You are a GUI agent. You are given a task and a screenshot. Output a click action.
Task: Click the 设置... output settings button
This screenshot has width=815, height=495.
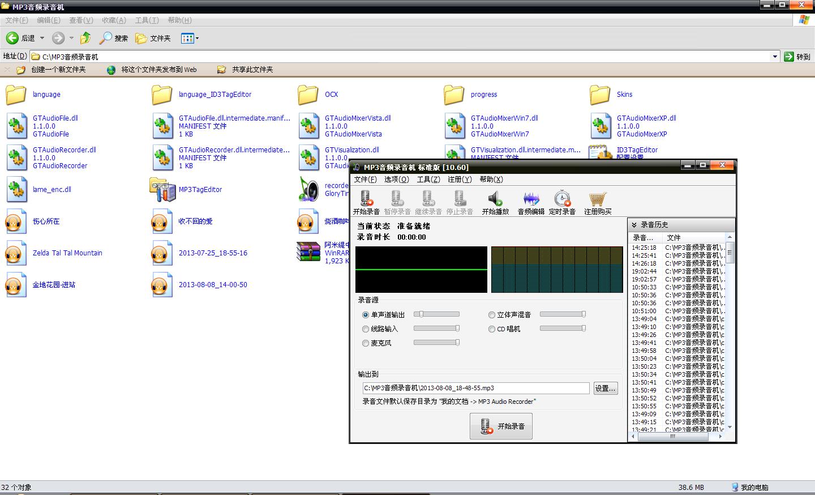click(x=605, y=389)
